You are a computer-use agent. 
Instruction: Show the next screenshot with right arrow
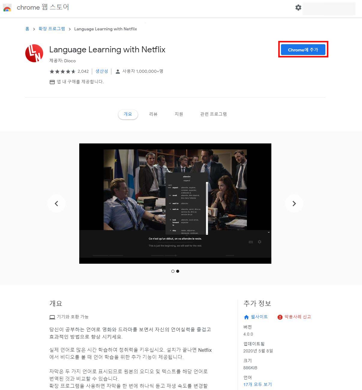click(294, 204)
